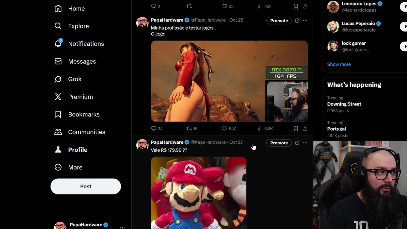
Task: Open more options on Oct 27 post
Action: pos(305,143)
